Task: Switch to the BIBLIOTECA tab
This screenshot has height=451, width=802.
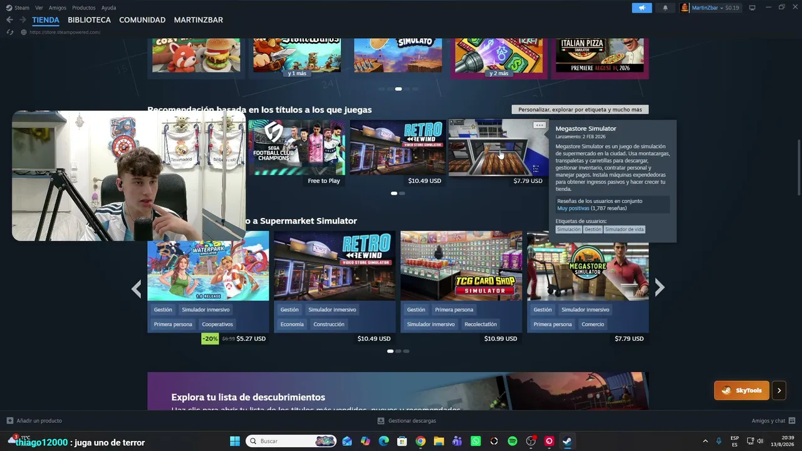Action: pyautogui.click(x=89, y=20)
